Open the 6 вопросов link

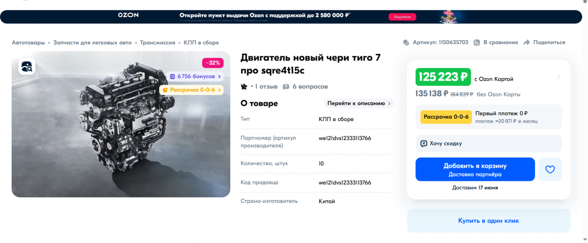click(x=310, y=87)
